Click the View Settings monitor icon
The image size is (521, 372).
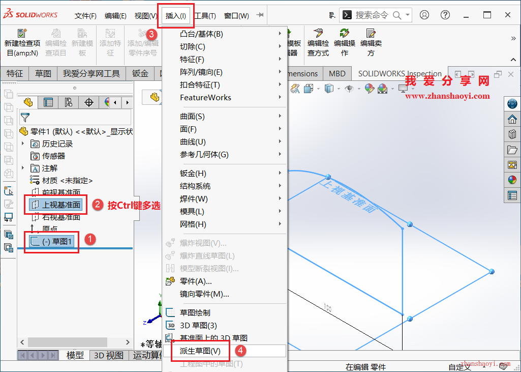click(403, 89)
